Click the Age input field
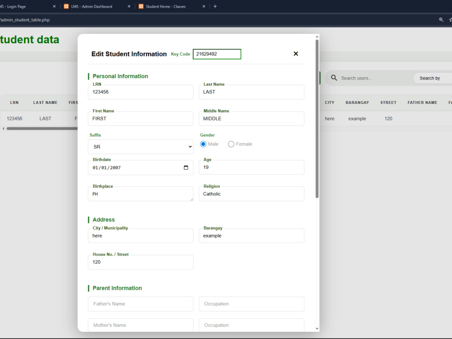This screenshot has width=452, height=339. pyautogui.click(x=251, y=167)
